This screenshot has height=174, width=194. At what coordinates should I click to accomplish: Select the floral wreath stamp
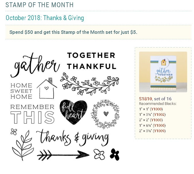pyautogui.click(x=105, y=114)
